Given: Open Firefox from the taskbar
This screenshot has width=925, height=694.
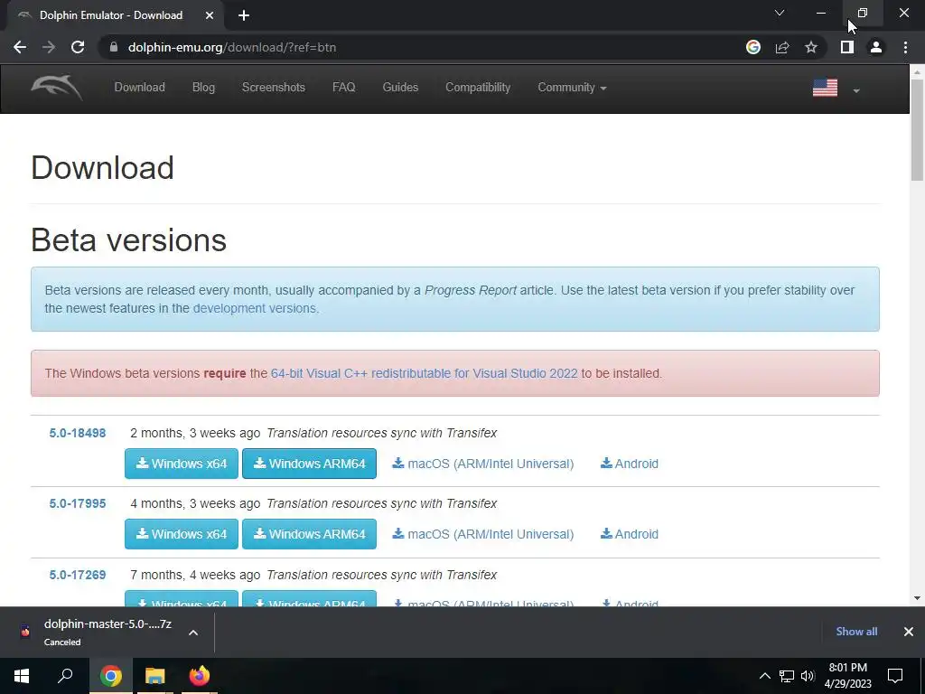Looking at the screenshot, I should [x=199, y=676].
